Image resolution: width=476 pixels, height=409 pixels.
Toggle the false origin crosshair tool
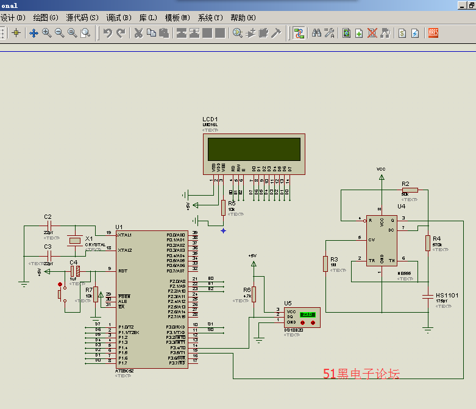pyautogui.click(x=16, y=33)
